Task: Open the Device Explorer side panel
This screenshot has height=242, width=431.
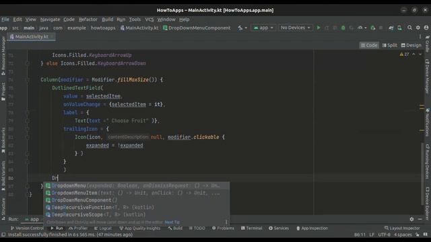Action: [428, 203]
